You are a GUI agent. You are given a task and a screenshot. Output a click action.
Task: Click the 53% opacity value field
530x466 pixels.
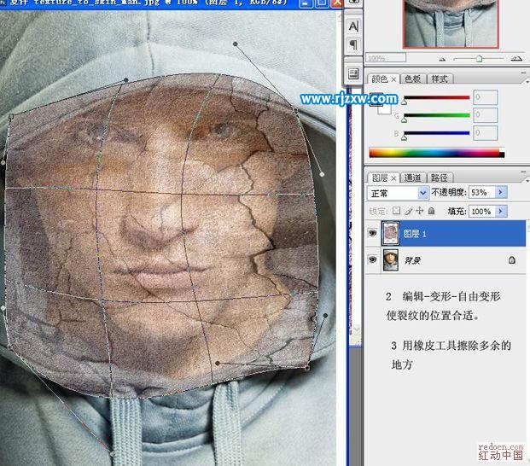pyautogui.click(x=482, y=192)
